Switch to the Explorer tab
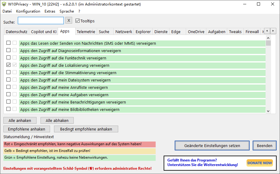This screenshot has height=174, width=280. [x=143, y=32]
